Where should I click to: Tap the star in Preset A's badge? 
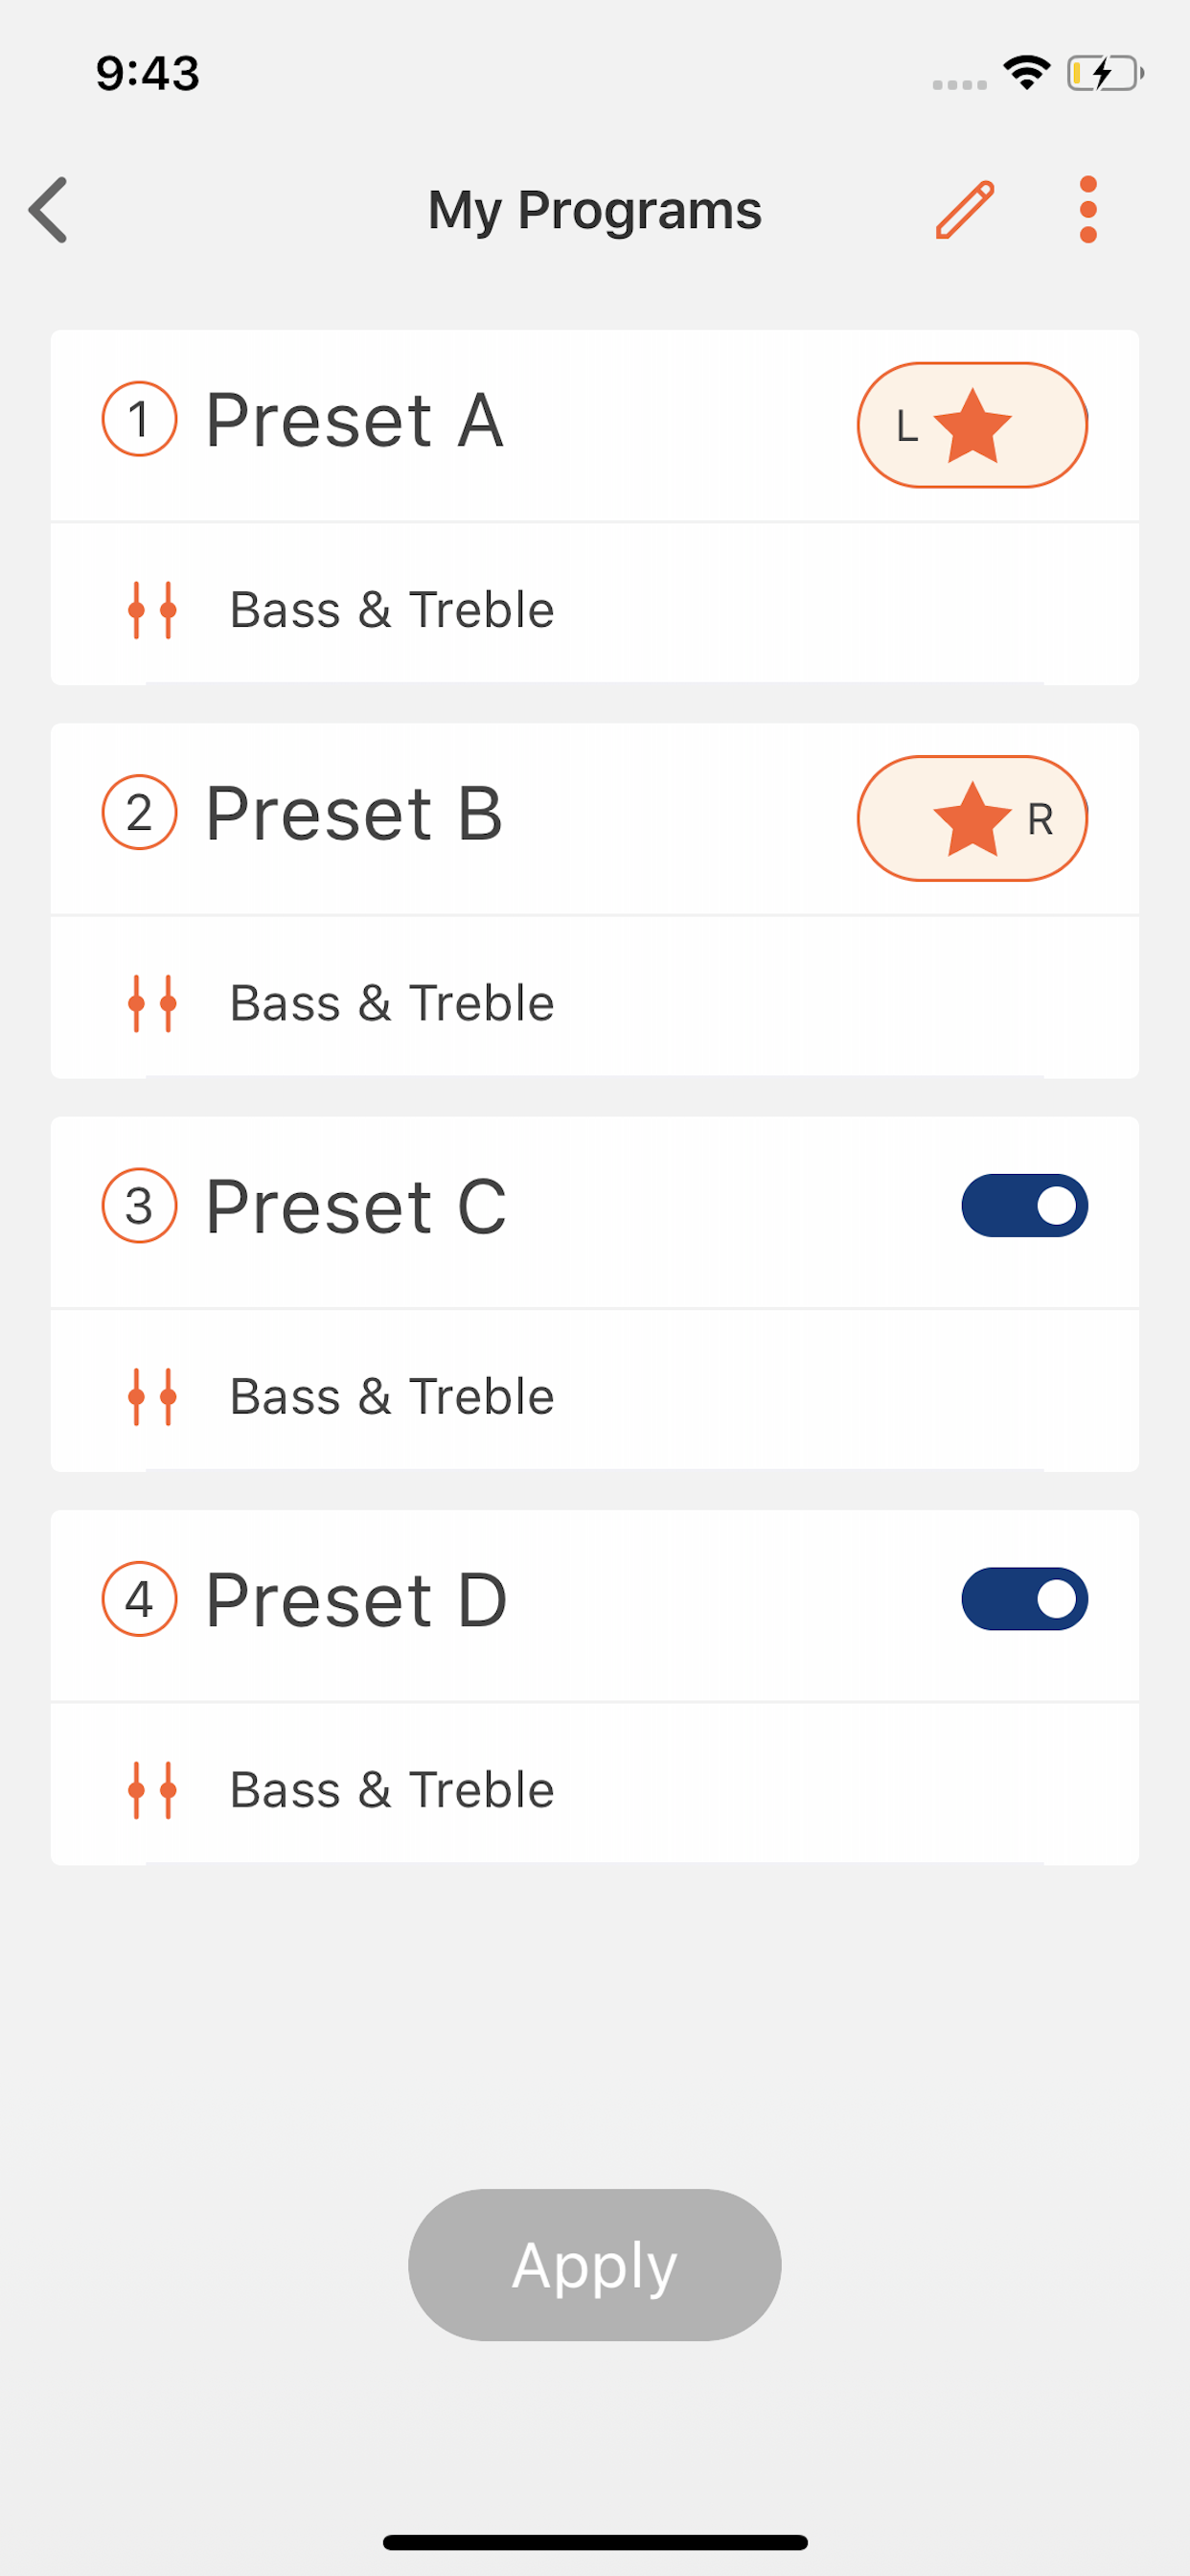click(972, 426)
